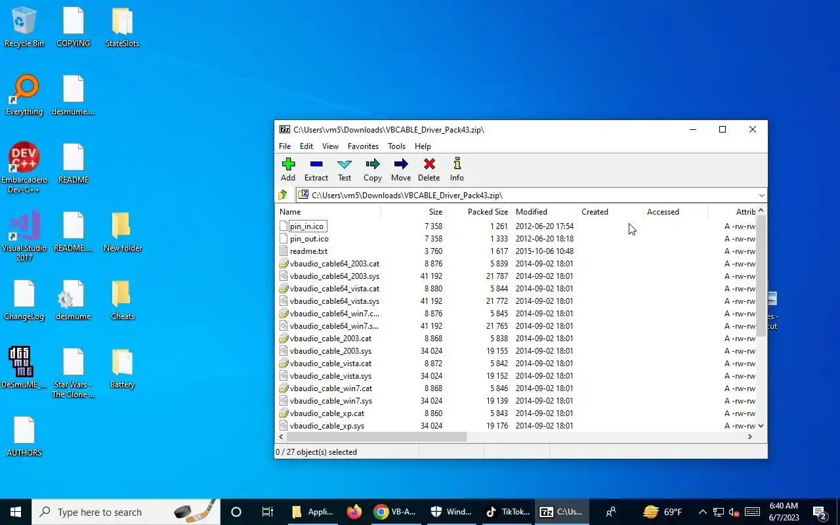
Task: Select the ChangeLog file on desktop
Action: [24, 301]
